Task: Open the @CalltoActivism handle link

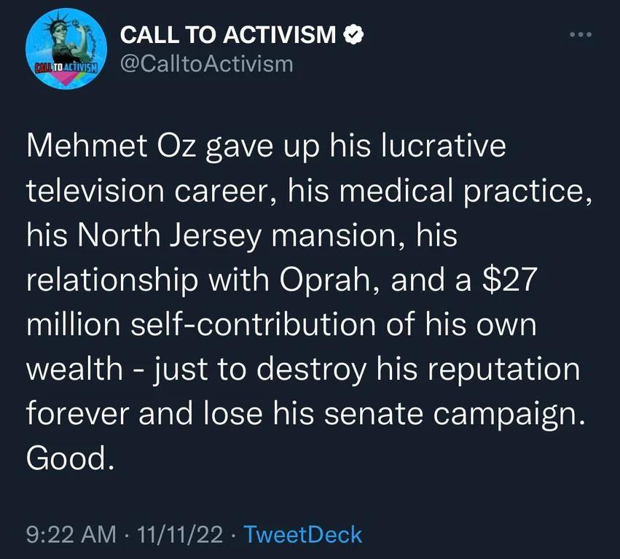Action: click(x=207, y=63)
